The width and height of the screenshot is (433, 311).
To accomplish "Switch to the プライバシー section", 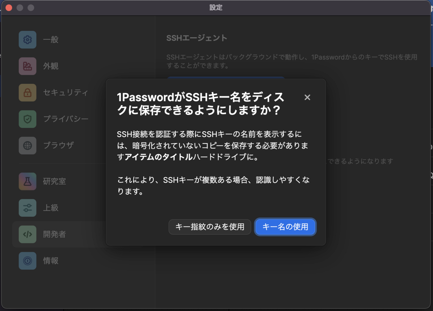I will point(66,119).
